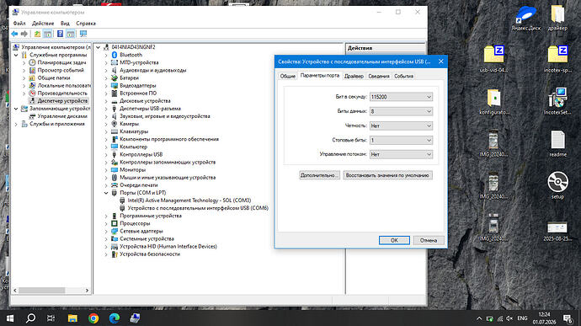Select the setup disc desktop icon
Image resolution: width=581 pixels, height=326 pixels.
[557, 185]
